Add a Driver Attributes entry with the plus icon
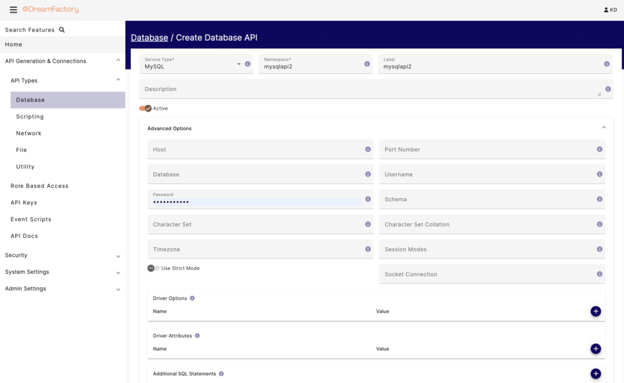 pyautogui.click(x=595, y=349)
